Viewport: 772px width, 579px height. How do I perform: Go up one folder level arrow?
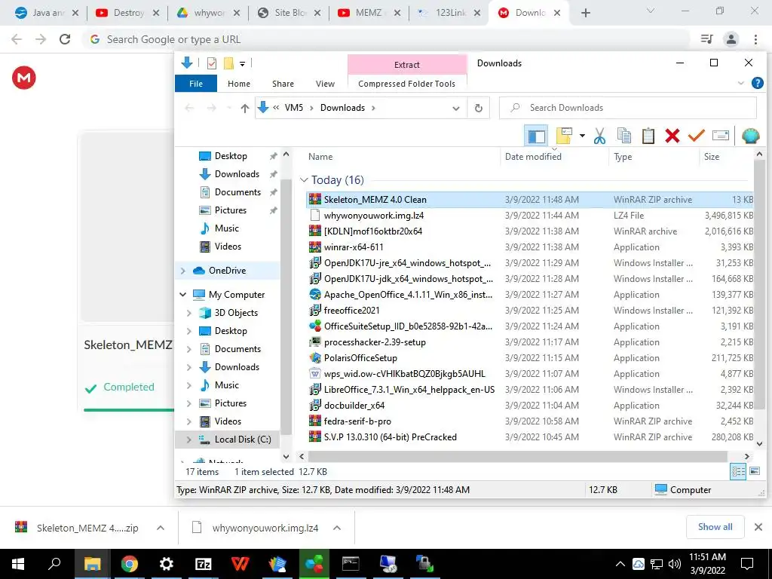tap(245, 108)
